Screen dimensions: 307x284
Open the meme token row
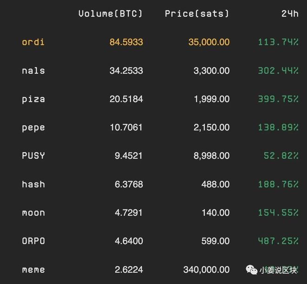coord(160,270)
